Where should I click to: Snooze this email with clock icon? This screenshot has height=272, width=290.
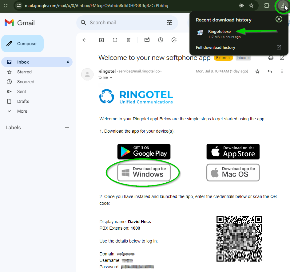pyautogui.click(x=161, y=40)
